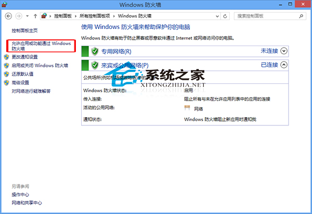Click 还原默认值 link
This screenshot has width=312, height=214.
pyautogui.click(x=22, y=74)
